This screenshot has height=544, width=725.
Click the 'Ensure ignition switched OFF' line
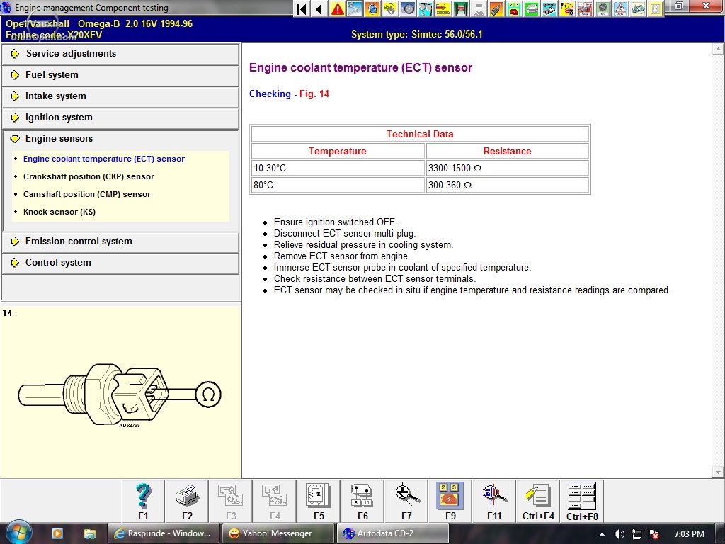point(336,222)
